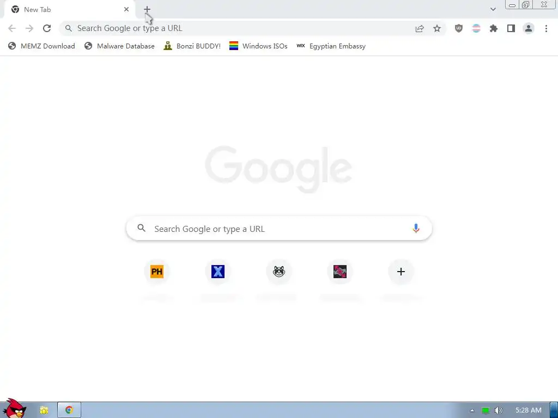Viewport: 558px width, 418px height.
Task: Share this page icon in address bar
Action: click(x=420, y=29)
